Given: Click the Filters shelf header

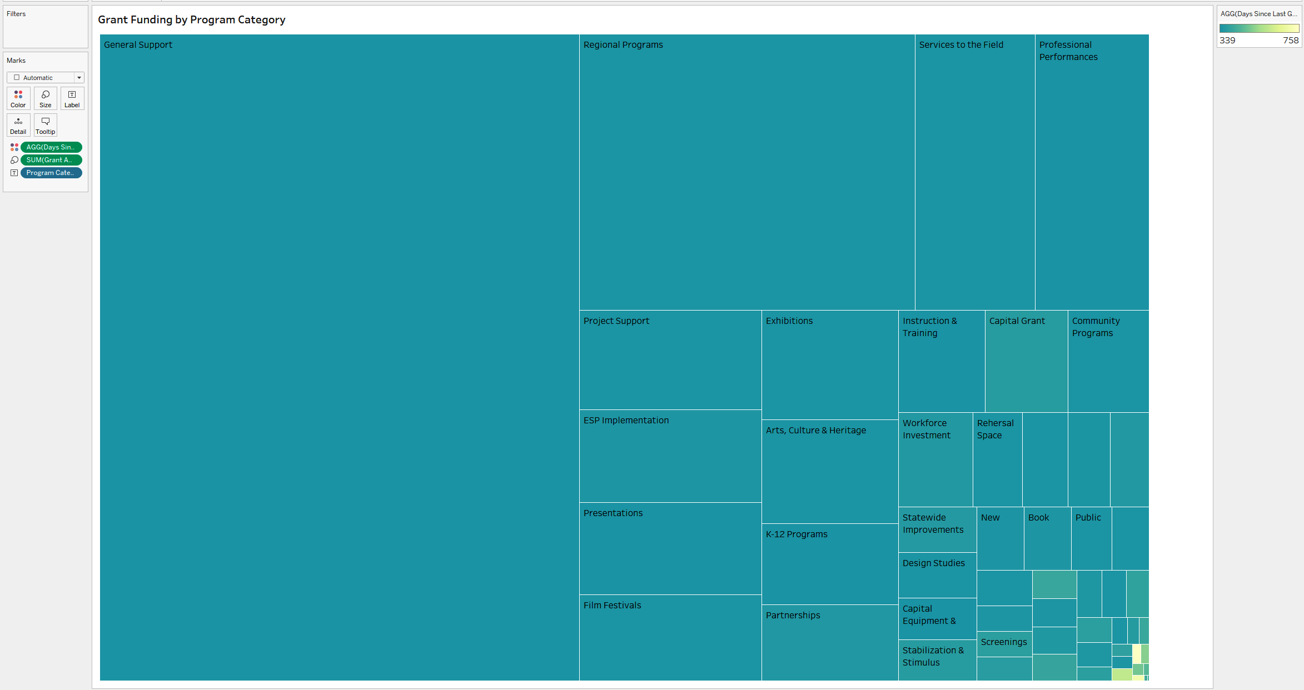Looking at the screenshot, I should pos(16,14).
